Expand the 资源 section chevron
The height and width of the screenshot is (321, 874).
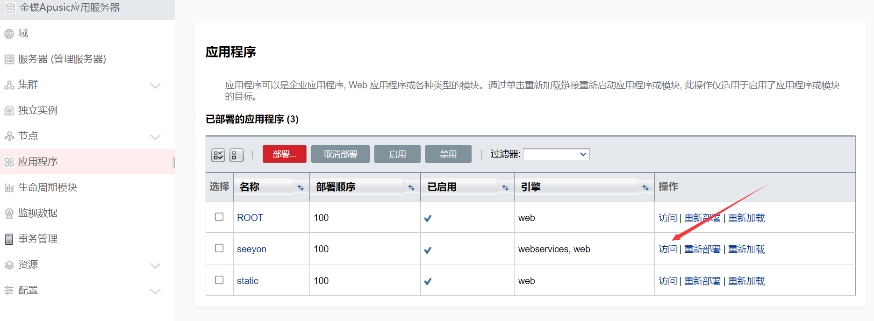[155, 265]
